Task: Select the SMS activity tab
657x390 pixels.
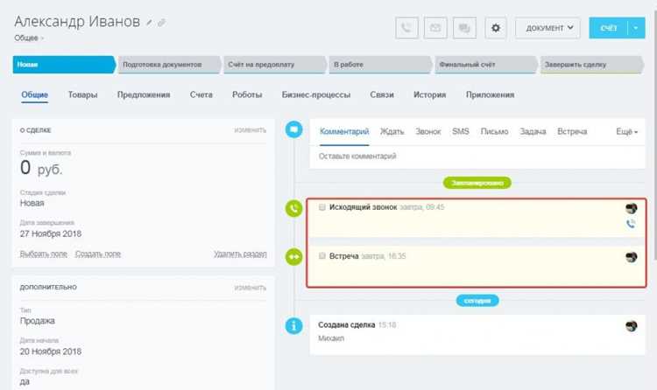Action: point(461,131)
